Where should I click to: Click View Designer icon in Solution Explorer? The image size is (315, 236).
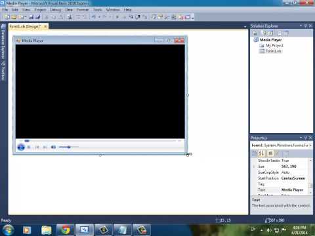(x=286, y=33)
